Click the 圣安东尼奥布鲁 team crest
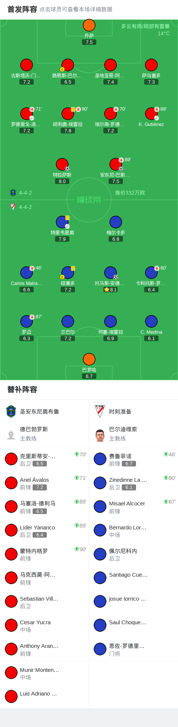178x727 pixels. (11, 411)
